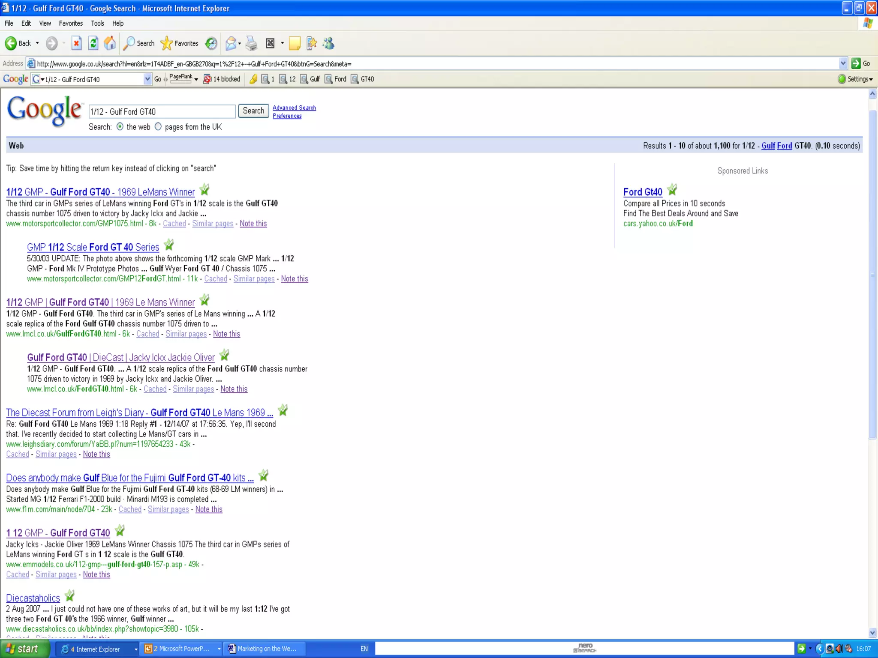
Task: Open the History toolbar icon
Action: pyautogui.click(x=211, y=43)
